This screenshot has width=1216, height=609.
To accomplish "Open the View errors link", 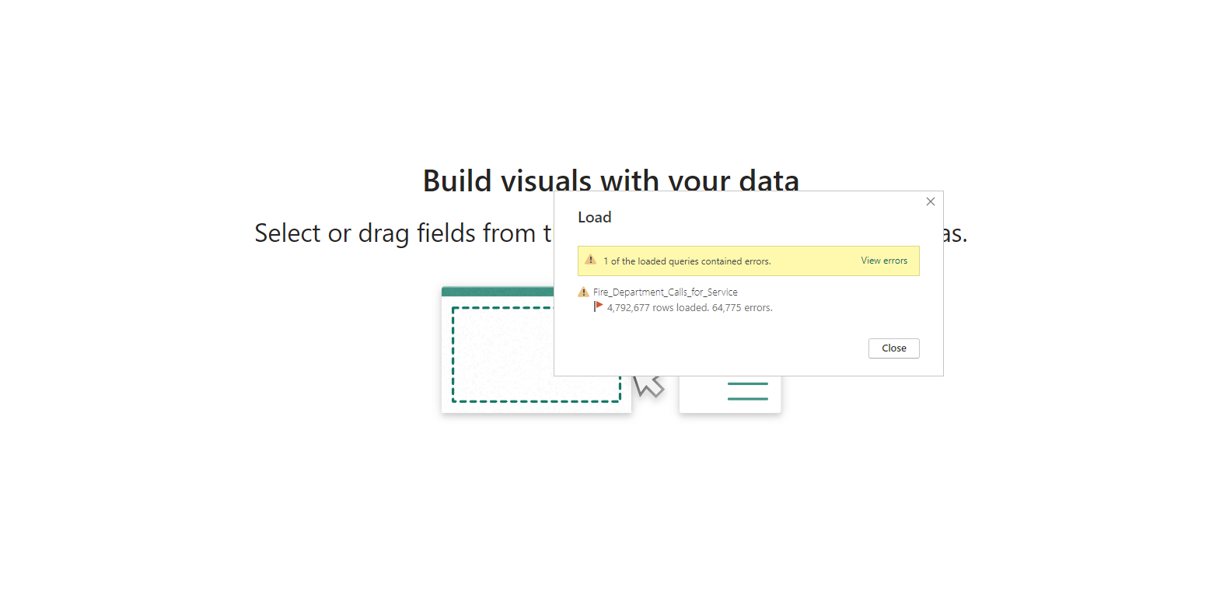I will (x=884, y=261).
